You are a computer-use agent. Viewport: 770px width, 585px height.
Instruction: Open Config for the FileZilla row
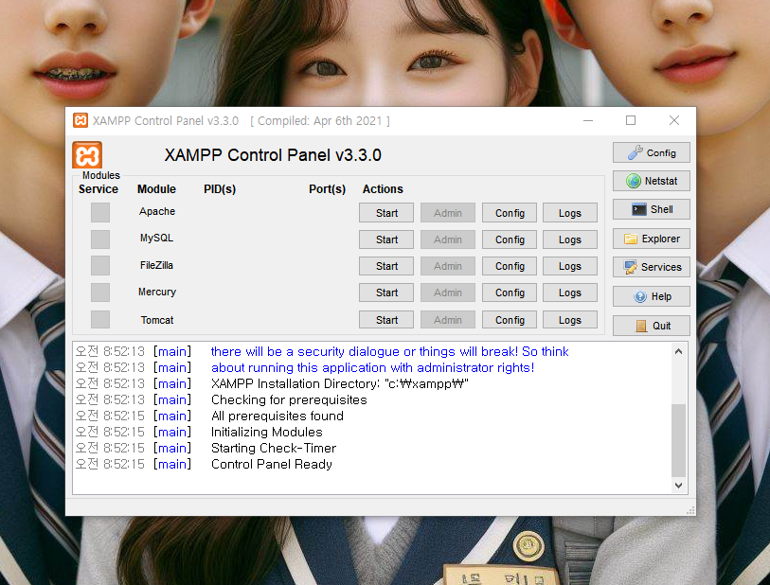[510, 266]
